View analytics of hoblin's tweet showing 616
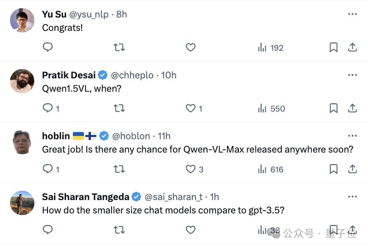Screen dimensions: 368x248 (x=271, y=169)
